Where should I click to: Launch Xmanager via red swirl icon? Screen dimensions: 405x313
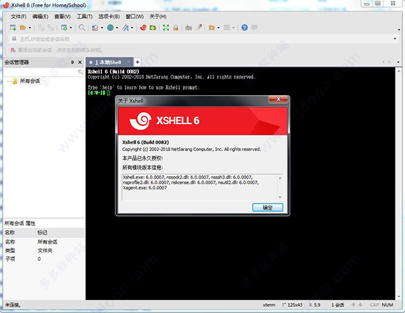pyautogui.click(x=143, y=28)
